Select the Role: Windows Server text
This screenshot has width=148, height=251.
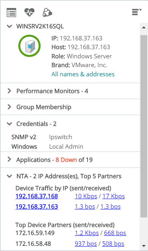[x=82, y=56]
